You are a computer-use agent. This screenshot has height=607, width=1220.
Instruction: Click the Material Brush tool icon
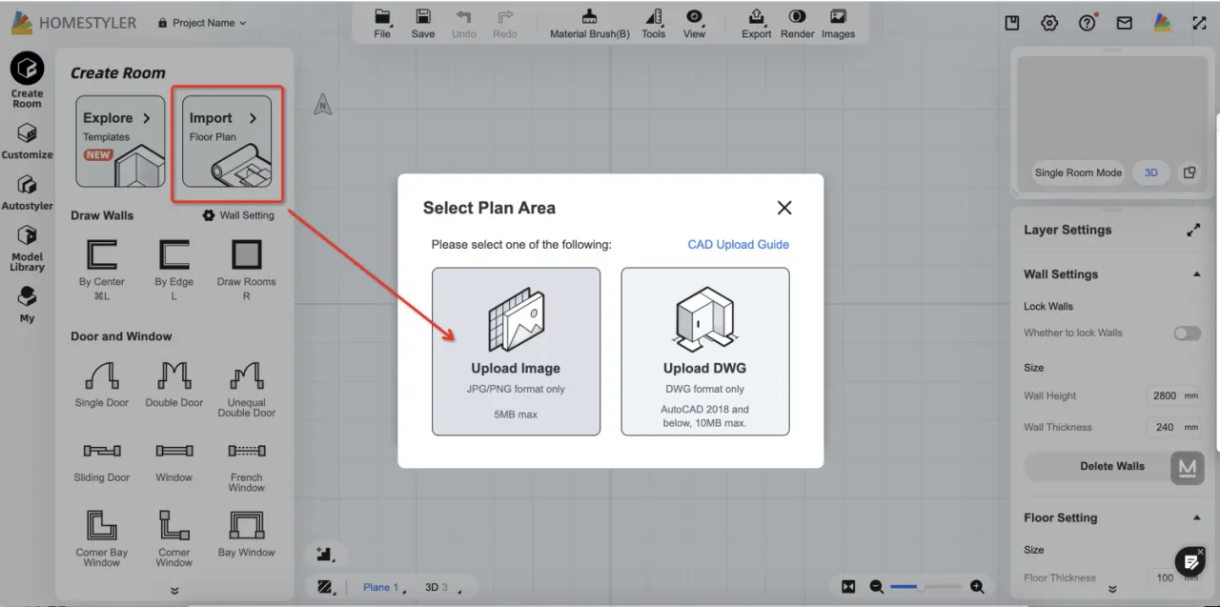coord(589,17)
